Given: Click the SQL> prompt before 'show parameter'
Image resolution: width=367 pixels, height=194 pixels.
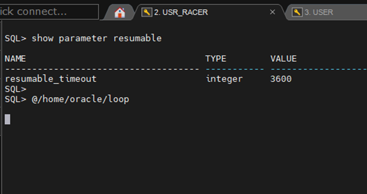Looking at the screenshot, I should tap(16, 39).
